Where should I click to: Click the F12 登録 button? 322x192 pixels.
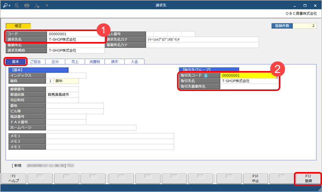[x=308, y=178]
